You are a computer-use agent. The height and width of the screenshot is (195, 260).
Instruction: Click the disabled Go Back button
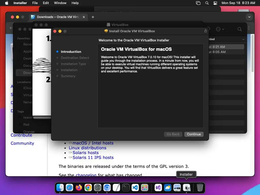[x=173, y=134]
